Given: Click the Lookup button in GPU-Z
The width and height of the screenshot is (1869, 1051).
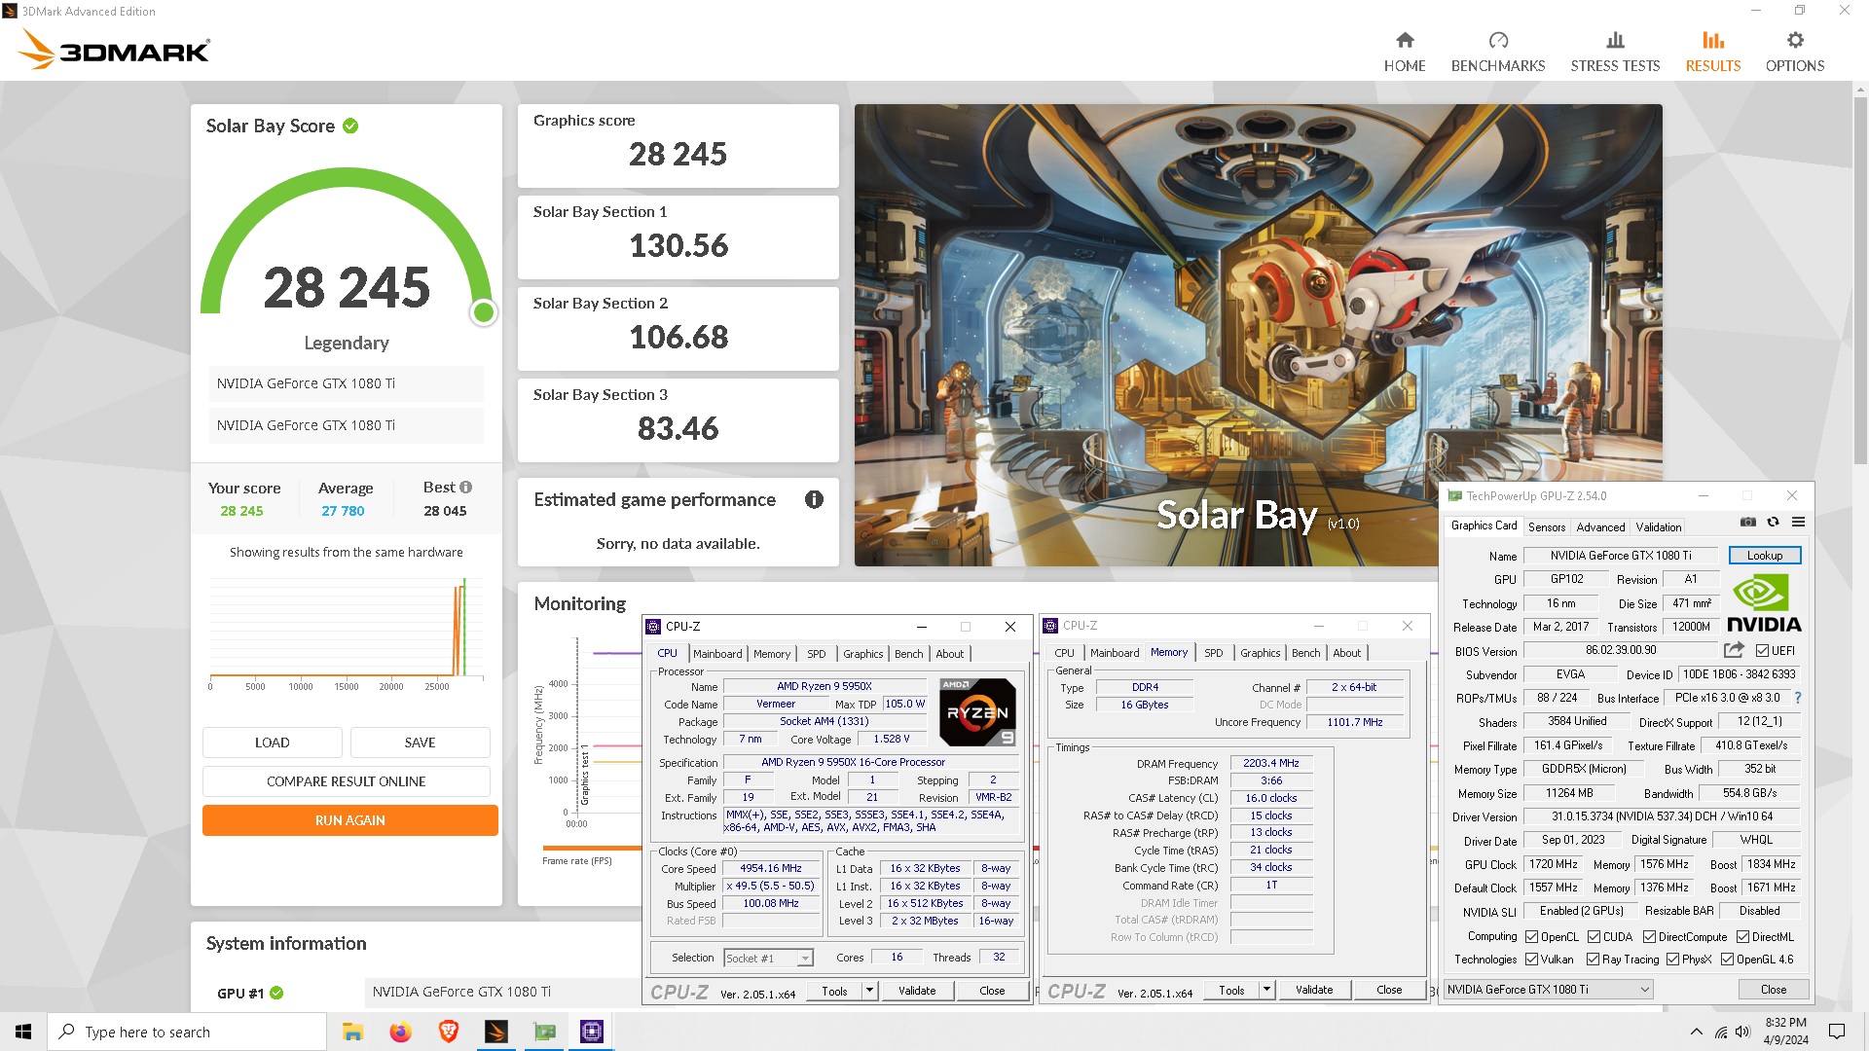Looking at the screenshot, I should (x=1765, y=556).
